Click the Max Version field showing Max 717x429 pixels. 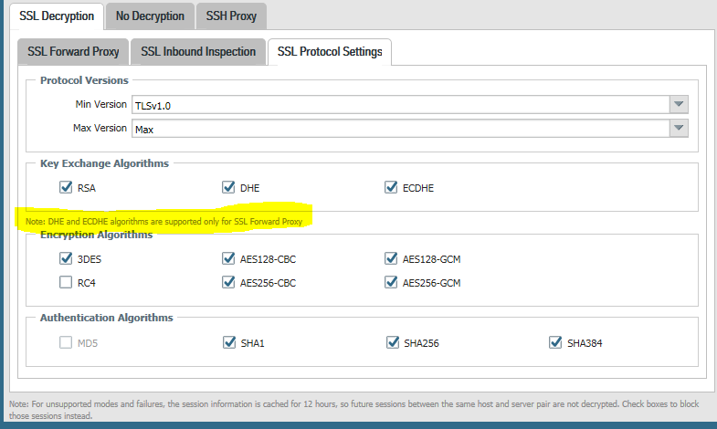[401, 129]
